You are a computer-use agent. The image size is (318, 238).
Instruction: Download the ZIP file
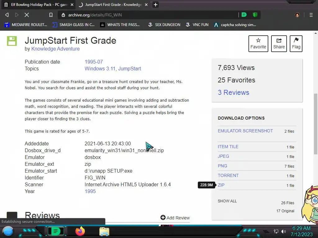pos(221,185)
